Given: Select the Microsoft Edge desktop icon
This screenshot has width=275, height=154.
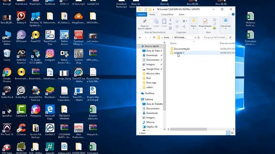Looking at the screenshot, I should click(x=50, y=112).
